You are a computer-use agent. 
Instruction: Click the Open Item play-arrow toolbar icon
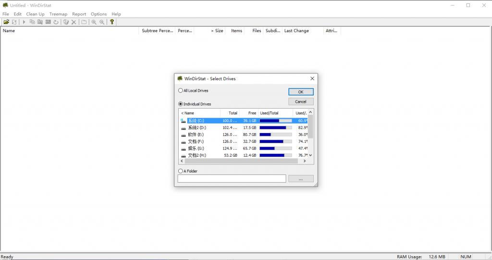(24, 22)
